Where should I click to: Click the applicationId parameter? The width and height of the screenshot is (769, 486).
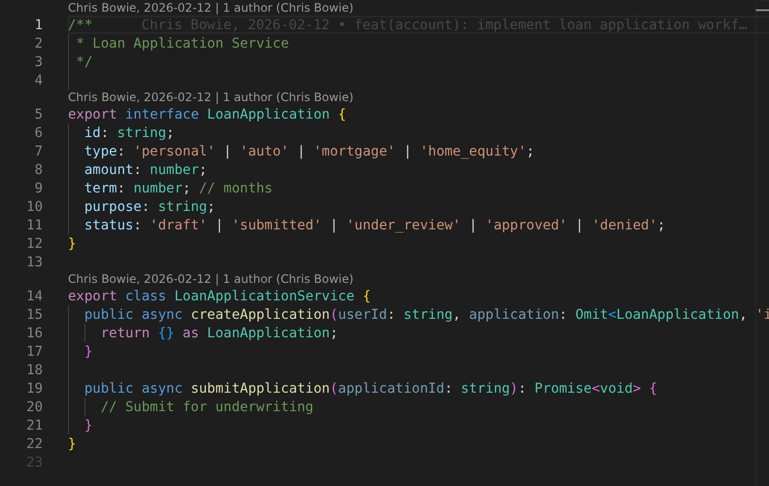point(391,388)
